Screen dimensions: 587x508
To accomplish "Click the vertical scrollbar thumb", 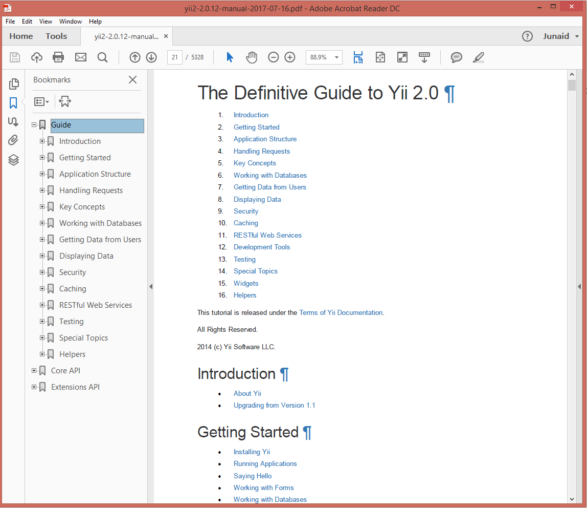I will click(x=571, y=84).
